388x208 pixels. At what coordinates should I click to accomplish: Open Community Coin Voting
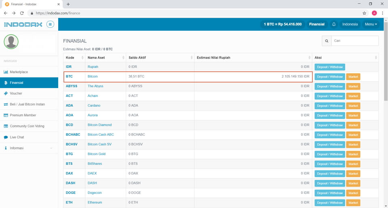[x=29, y=126]
